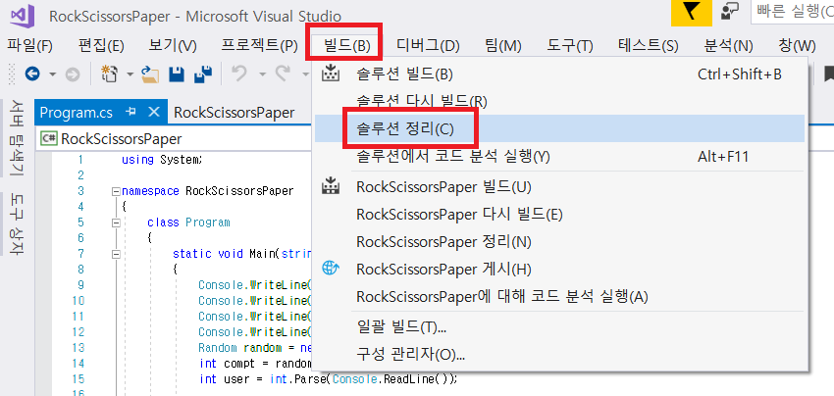Click the Redo toolbar icon
This screenshot has height=396, width=834.
pos(283,74)
